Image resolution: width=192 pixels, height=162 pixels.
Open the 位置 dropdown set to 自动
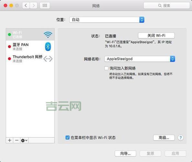pyautogui.click(x=107, y=20)
